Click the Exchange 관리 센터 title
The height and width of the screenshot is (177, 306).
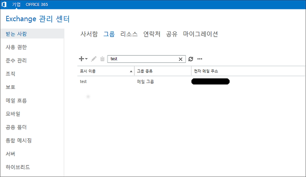38,19
